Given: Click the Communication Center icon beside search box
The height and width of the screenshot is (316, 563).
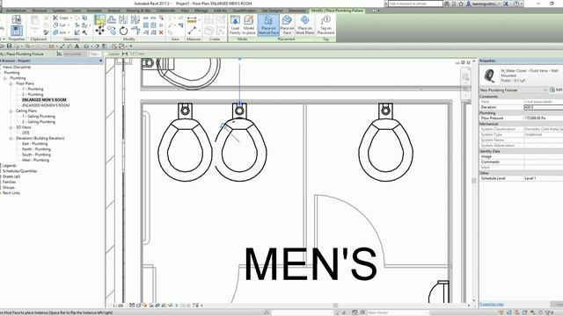Looking at the screenshot, I should [x=454, y=4].
